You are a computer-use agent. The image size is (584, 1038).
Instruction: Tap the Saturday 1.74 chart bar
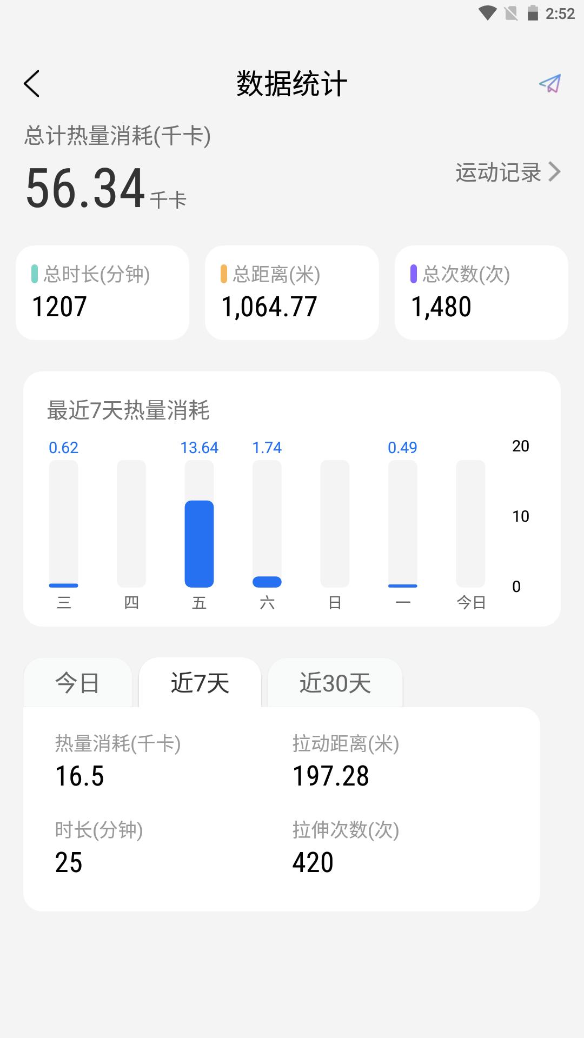(x=267, y=523)
